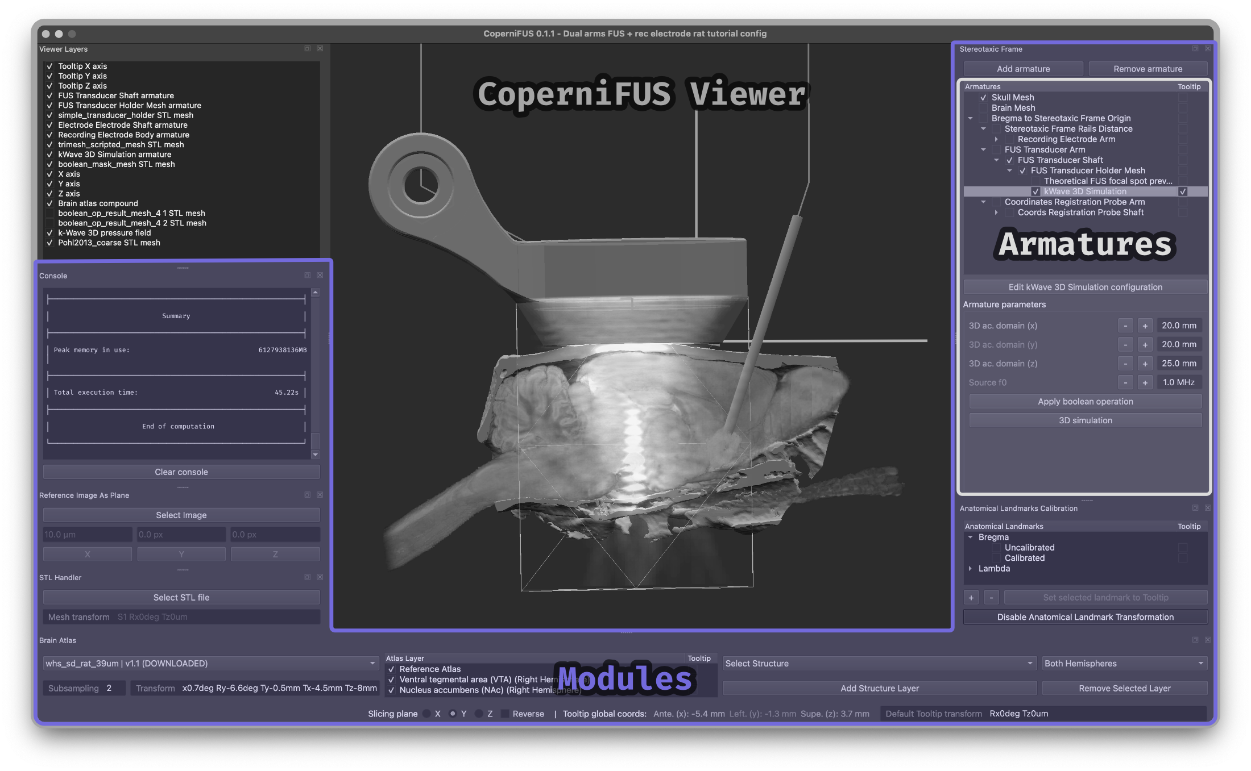Float the Stereotaxic Frame panel
The width and height of the screenshot is (1251, 771).
click(x=1195, y=49)
